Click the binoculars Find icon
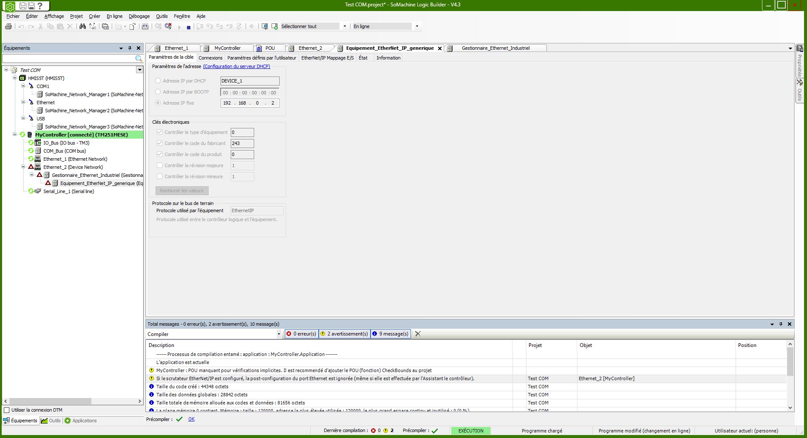 (x=82, y=26)
